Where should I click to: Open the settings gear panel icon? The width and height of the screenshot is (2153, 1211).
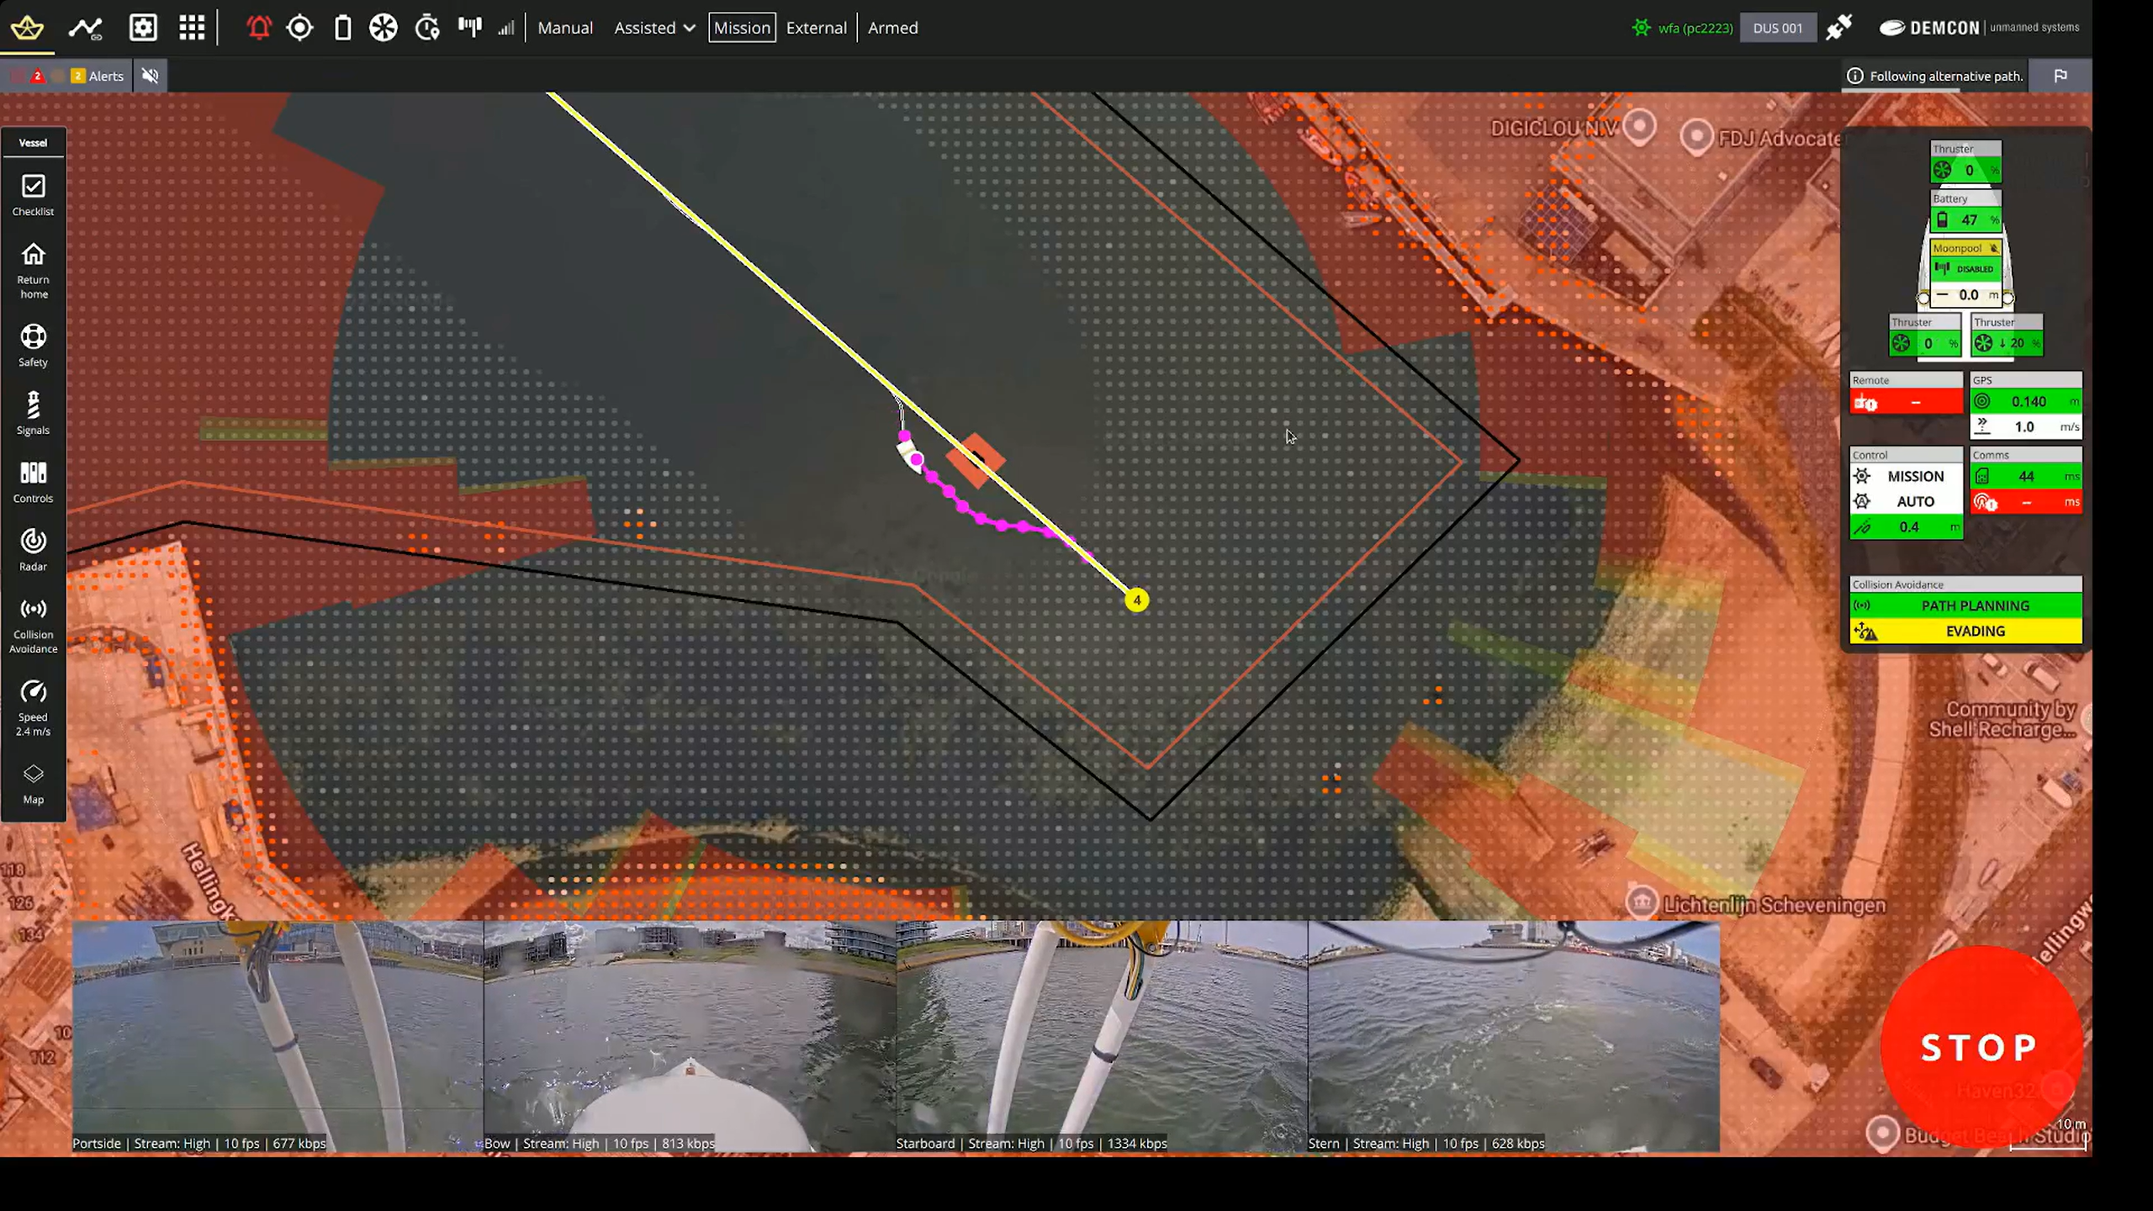(x=143, y=28)
